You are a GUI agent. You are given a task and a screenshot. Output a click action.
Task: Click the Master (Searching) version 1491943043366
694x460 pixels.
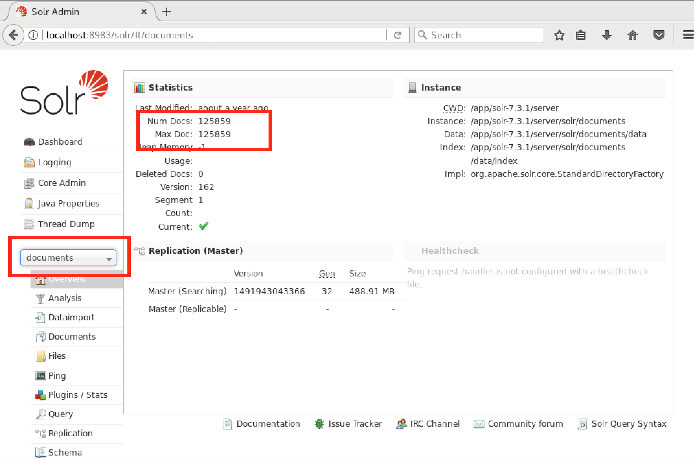pos(269,291)
